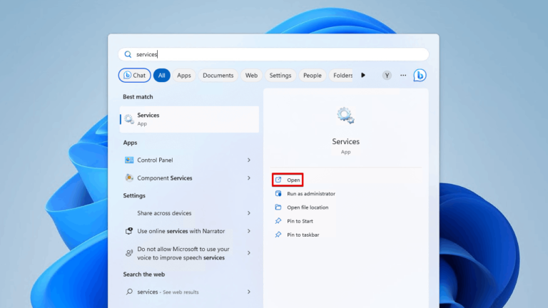
Task: Switch to the Apps filter tab
Action: (184, 76)
